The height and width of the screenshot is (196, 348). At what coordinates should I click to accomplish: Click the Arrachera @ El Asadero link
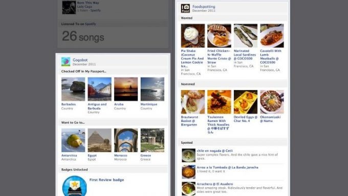tap(215, 184)
